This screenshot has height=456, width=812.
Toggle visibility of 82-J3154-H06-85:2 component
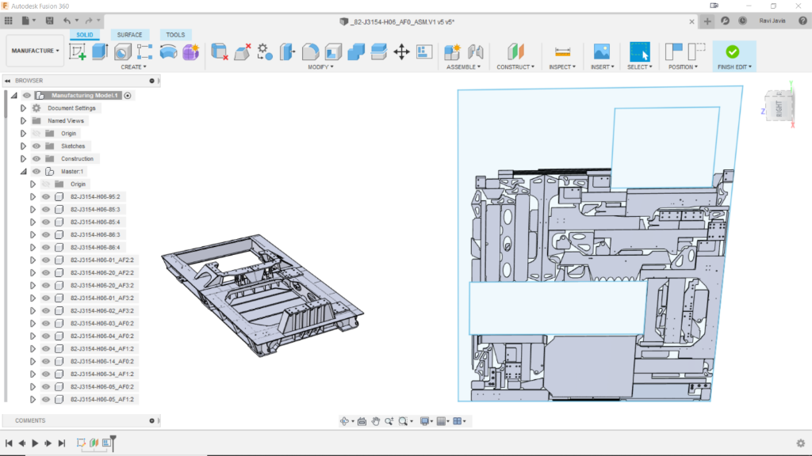point(45,197)
